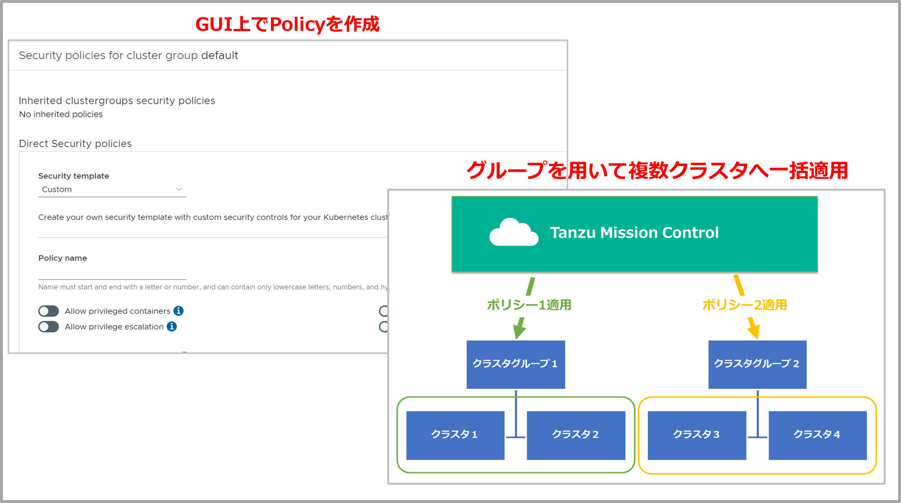The image size is (901, 503).
Task: Click the ポリシー2適用 label
Action: (744, 305)
